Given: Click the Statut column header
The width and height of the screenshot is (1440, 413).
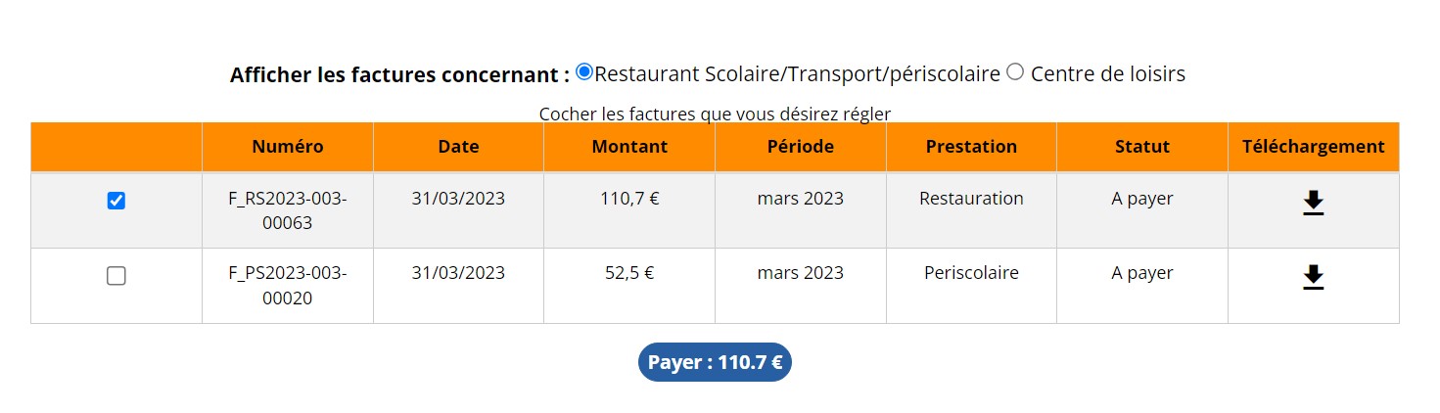Looking at the screenshot, I should (1142, 147).
